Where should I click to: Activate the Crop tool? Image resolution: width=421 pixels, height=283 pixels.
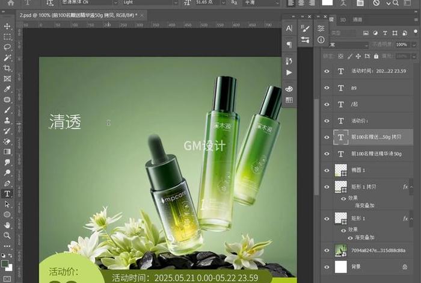tap(7, 68)
